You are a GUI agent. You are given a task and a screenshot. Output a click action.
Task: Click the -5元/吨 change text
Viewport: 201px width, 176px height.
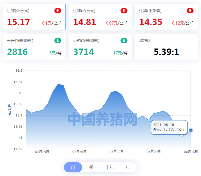(x=55, y=53)
